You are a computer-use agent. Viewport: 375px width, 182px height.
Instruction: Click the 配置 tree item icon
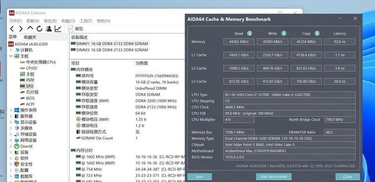[x=16, y=170]
